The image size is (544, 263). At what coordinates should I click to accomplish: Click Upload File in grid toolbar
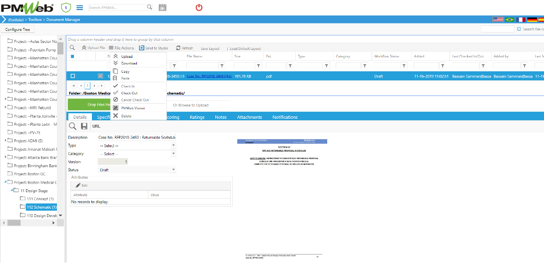click(x=93, y=48)
